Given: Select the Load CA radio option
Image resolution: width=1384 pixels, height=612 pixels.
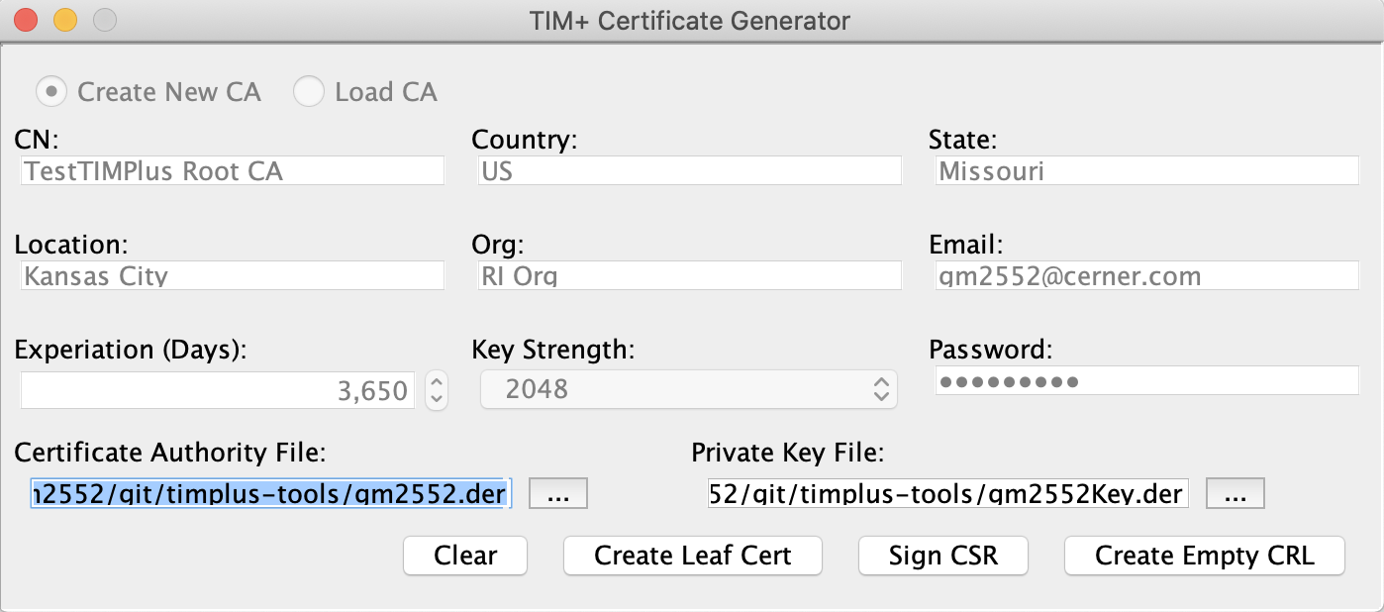Looking at the screenshot, I should pos(309,92).
